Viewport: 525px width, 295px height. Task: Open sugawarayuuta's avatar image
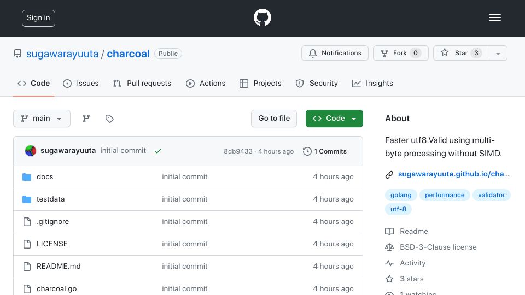coord(31,151)
